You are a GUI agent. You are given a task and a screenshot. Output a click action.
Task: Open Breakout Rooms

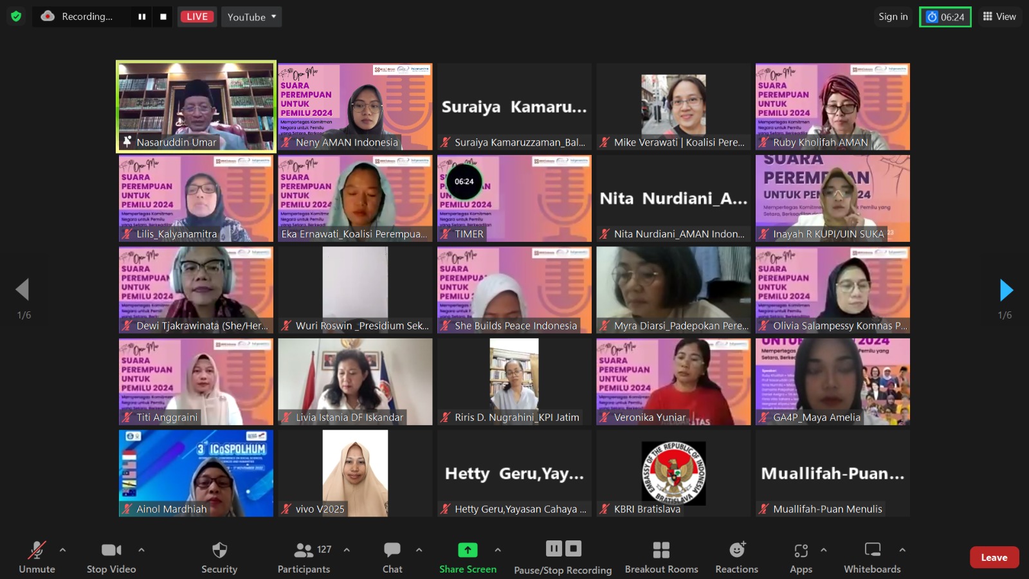[661, 551]
